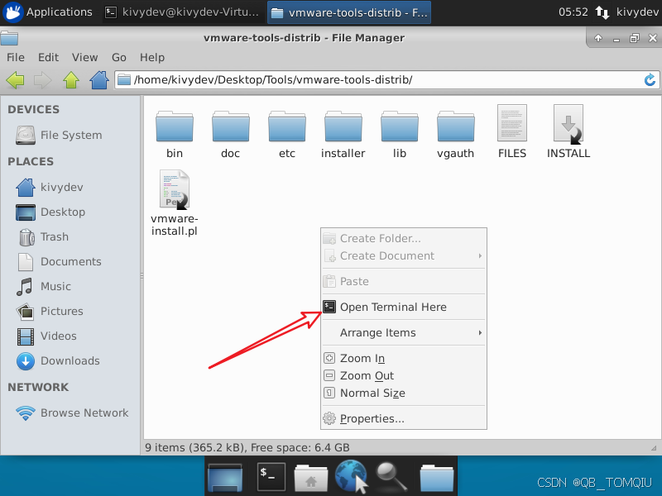This screenshot has height=496, width=662.
Task: Open the View menu
Action: click(85, 57)
